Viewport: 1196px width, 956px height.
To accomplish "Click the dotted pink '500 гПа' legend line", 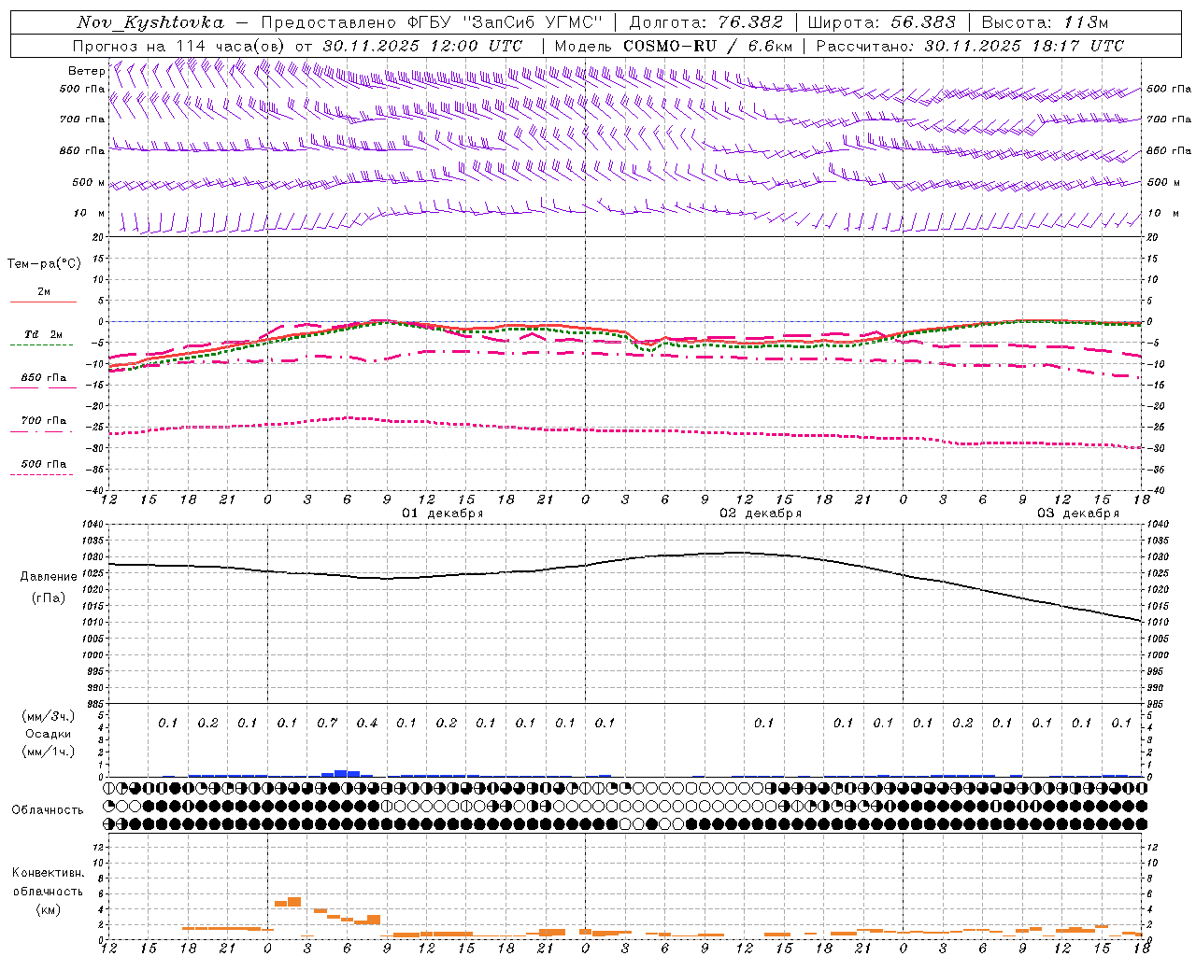I will [41, 474].
